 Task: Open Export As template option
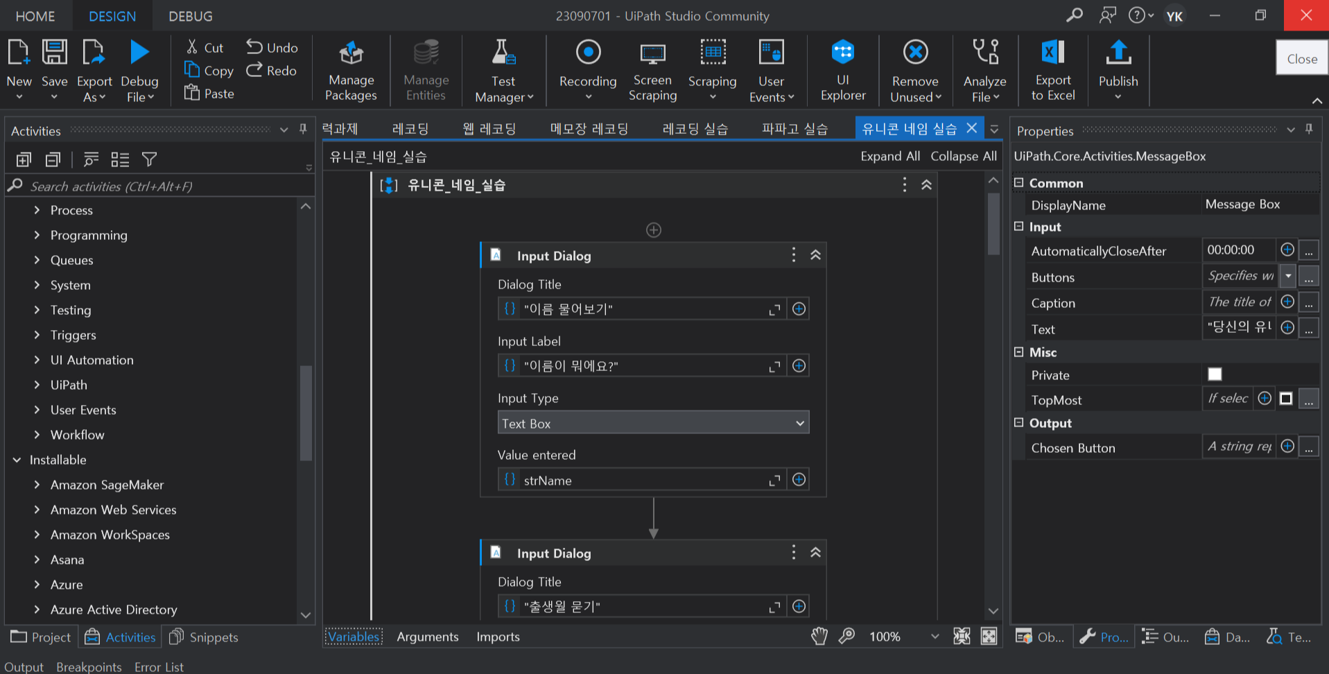[94, 53]
